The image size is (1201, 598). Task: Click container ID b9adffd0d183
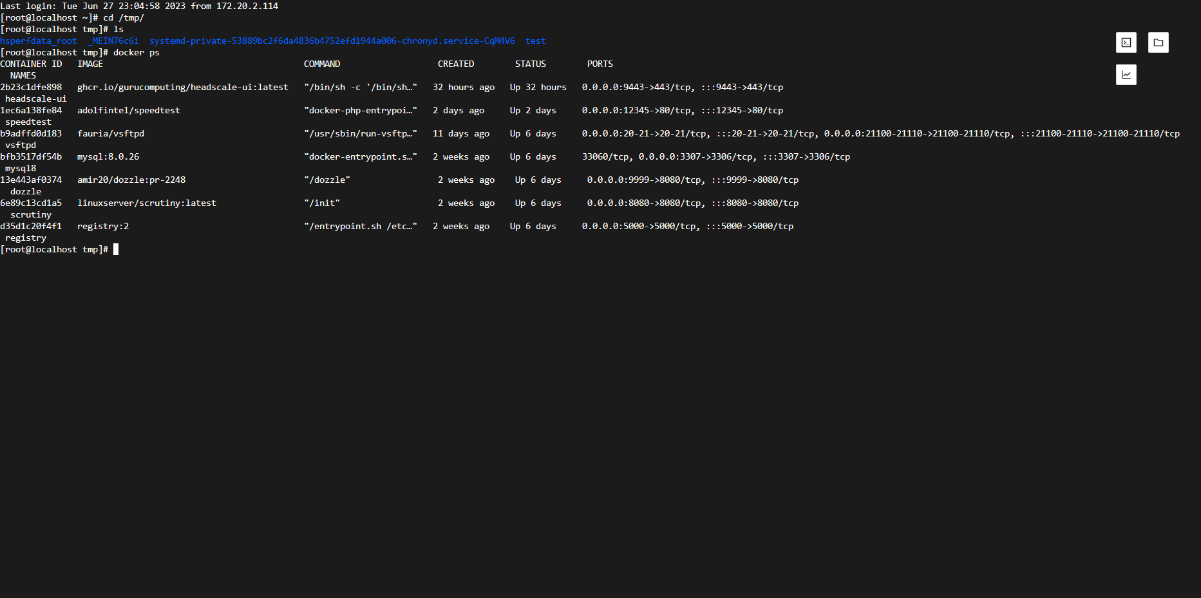(31, 133)
